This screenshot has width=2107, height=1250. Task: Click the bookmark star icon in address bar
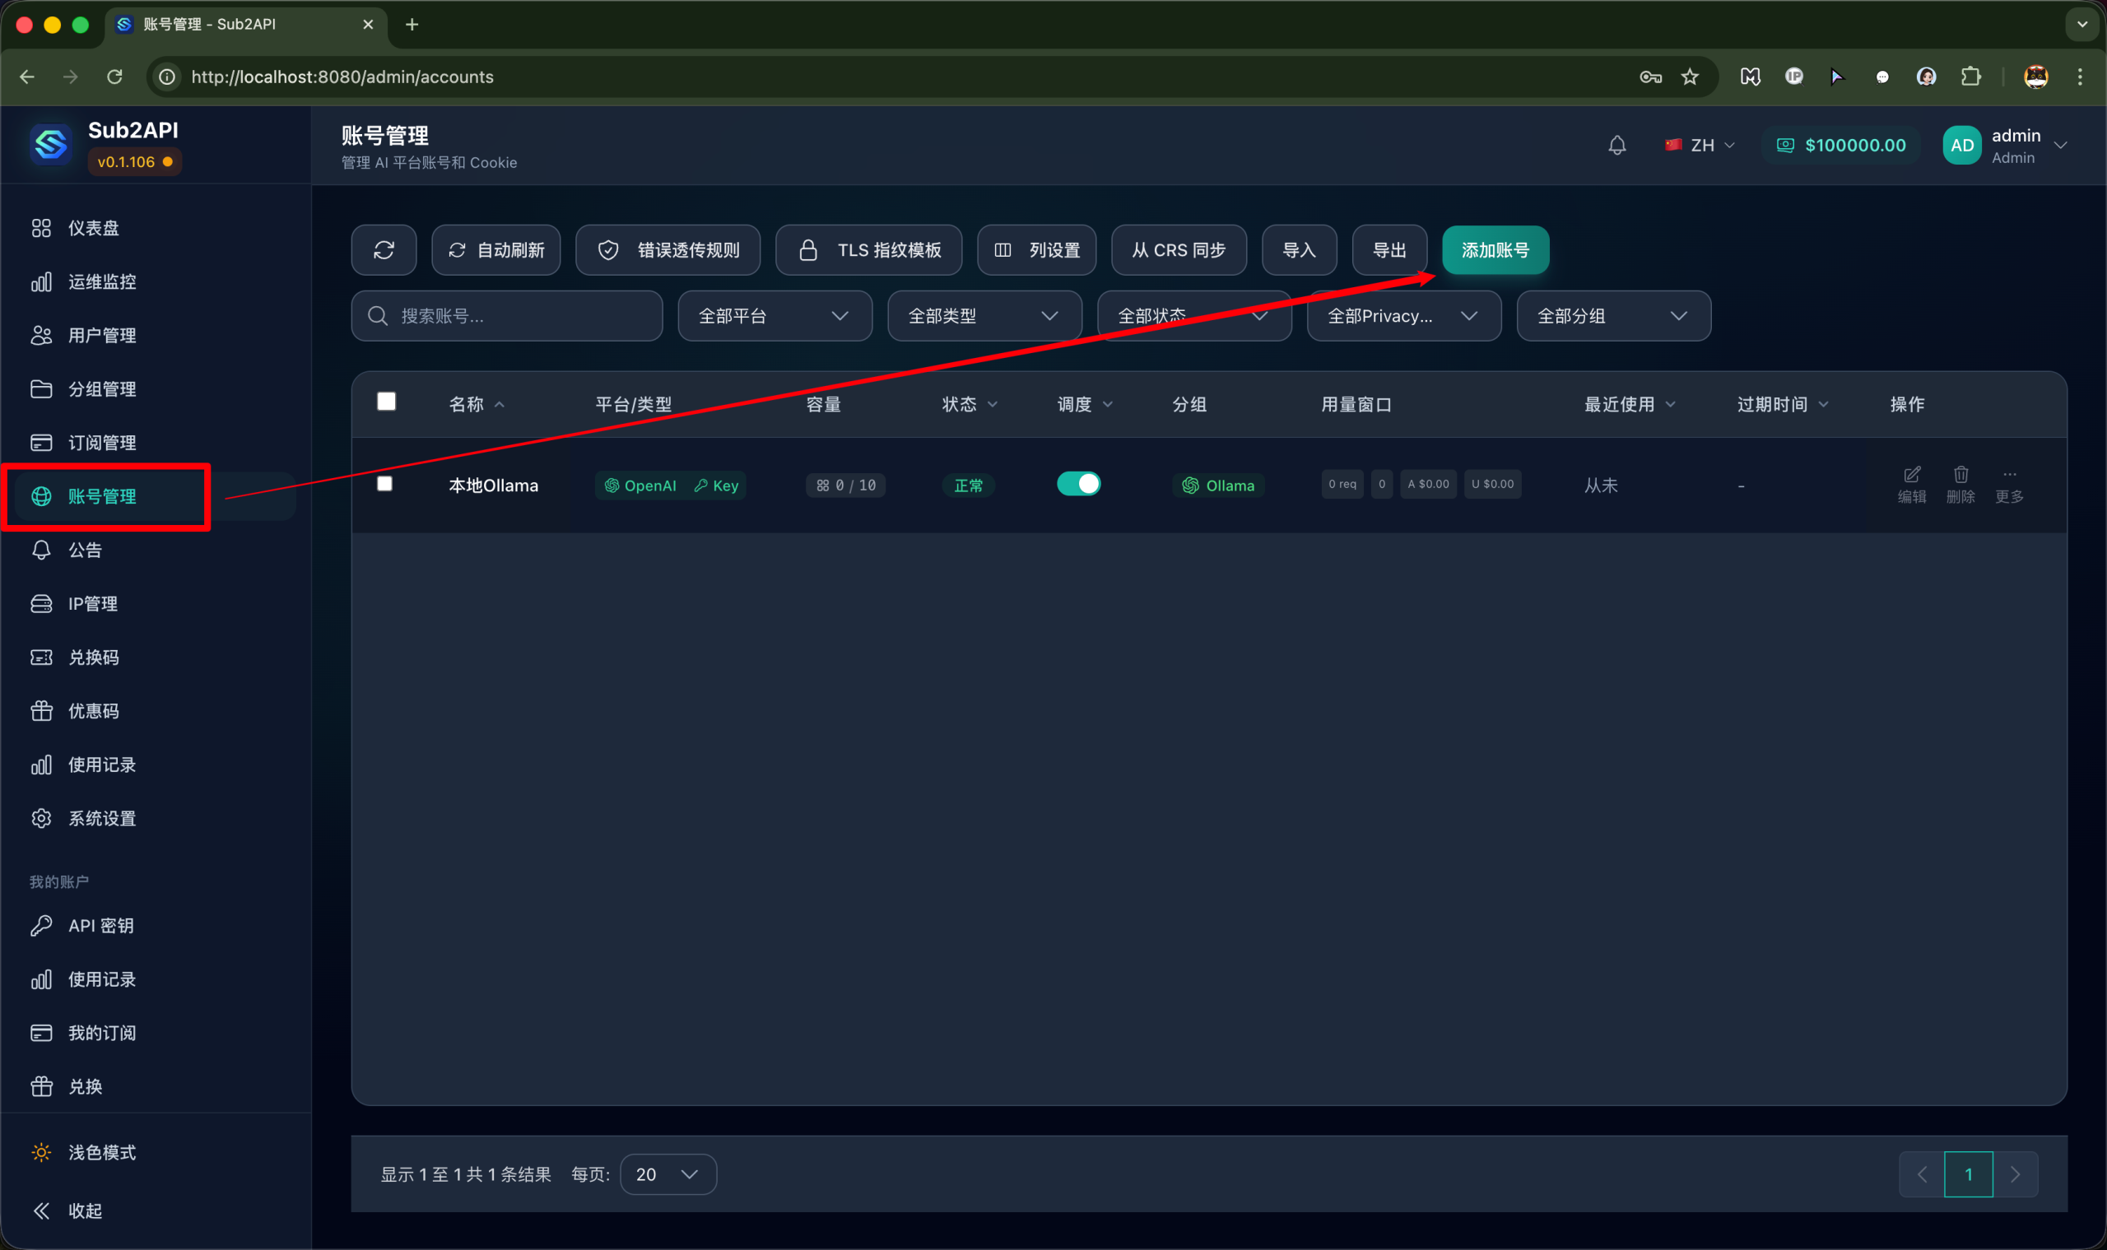(x=1689, y=77)
